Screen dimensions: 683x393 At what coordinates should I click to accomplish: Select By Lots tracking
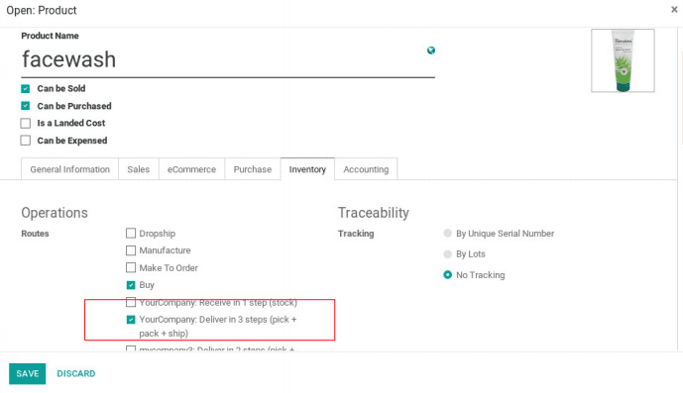coord(447,254)
